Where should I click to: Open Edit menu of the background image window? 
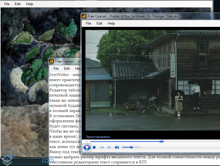point(18,4)
